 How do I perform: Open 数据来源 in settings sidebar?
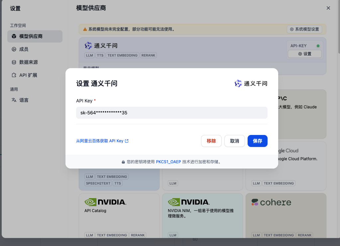pos(35,62)
